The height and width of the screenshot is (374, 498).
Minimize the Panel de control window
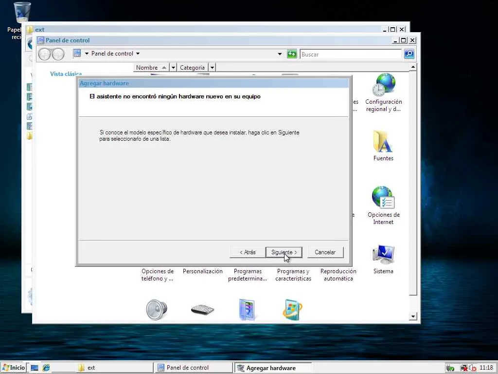pyautogui.click(x=395, y=40)
